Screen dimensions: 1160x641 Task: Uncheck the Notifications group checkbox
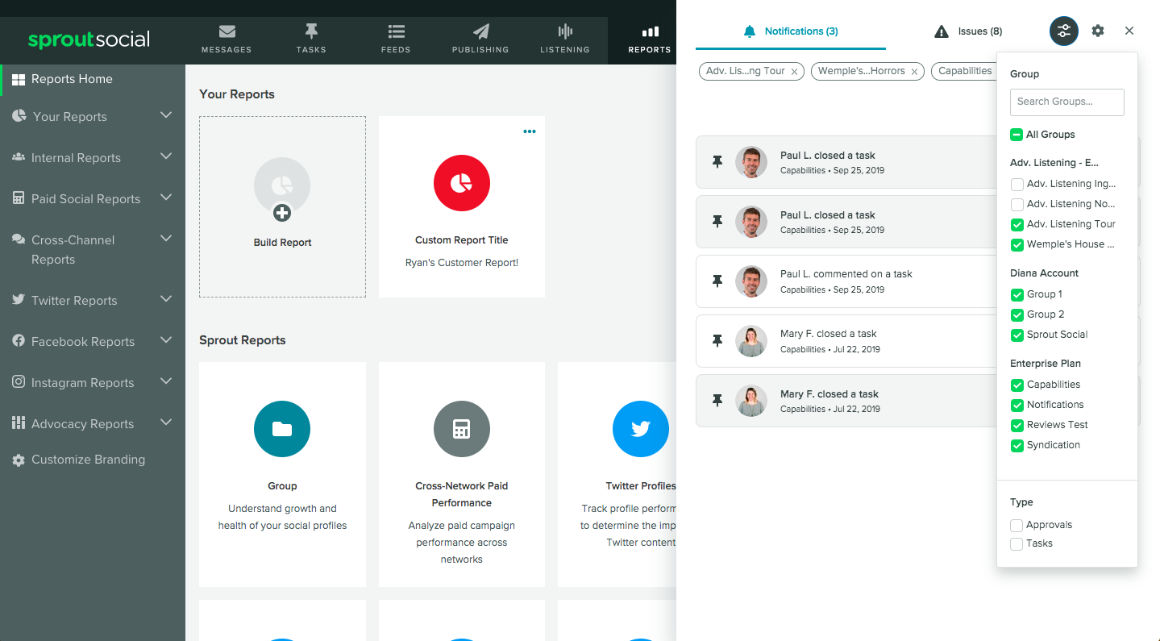click(x=1017, y=405)
